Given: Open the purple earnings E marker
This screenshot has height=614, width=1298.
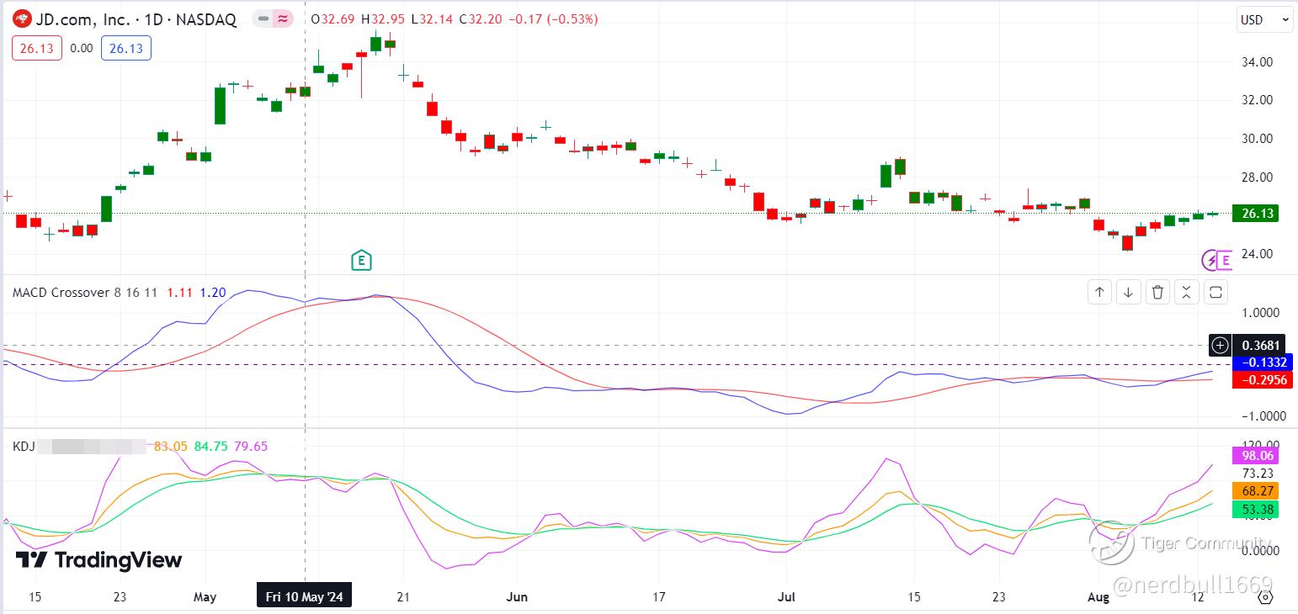Looking at the screenshot, I should (x=1224, y=261).
